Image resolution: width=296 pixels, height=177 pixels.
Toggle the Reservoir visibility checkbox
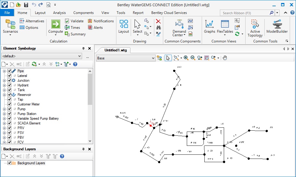tap(10, 95)
